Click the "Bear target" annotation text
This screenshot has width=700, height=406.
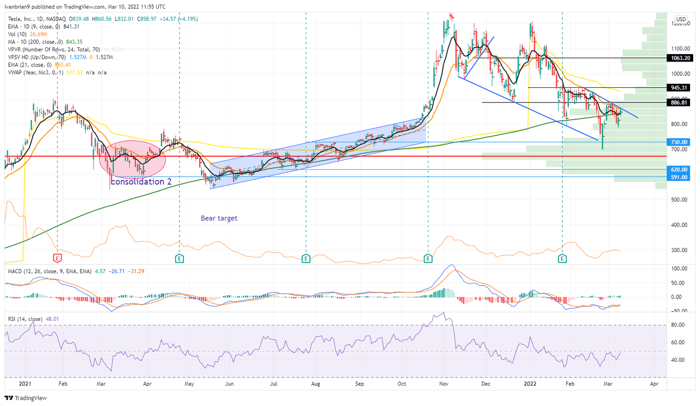(x=219, y=218)
